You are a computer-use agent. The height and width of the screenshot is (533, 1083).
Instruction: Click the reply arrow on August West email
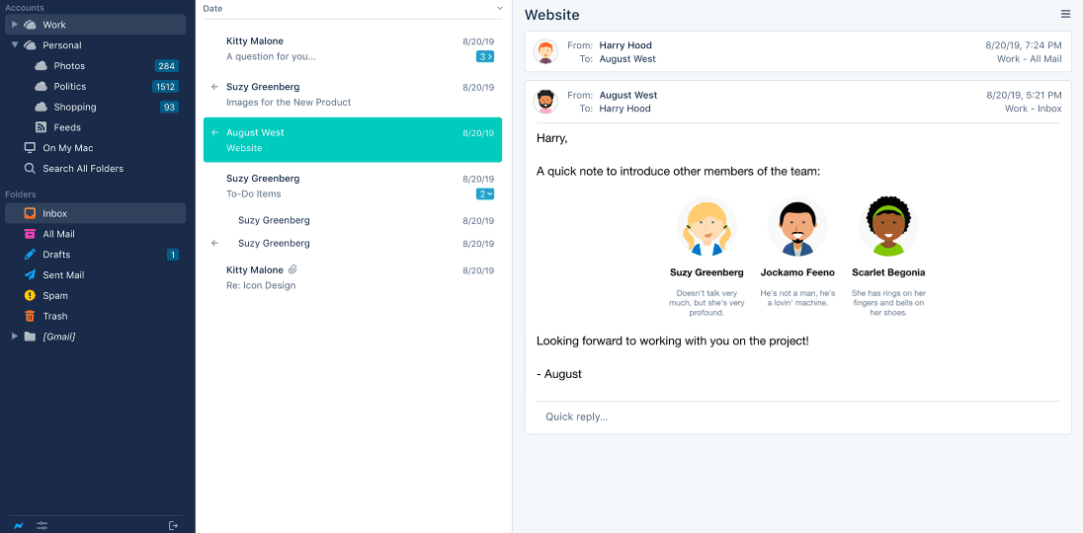click(214, 132)
